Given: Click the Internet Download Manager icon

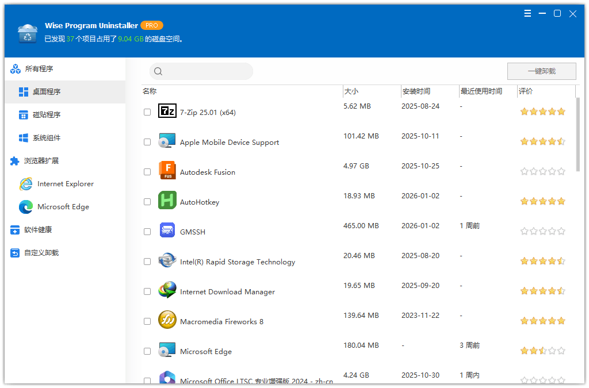Looking at the screenshot, I should tap(167, 291).
